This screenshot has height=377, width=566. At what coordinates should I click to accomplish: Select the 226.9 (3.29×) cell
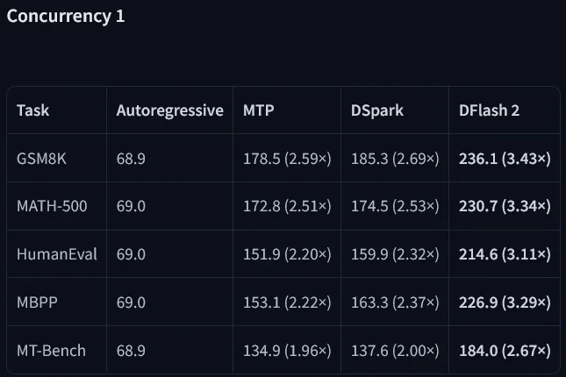505,302
